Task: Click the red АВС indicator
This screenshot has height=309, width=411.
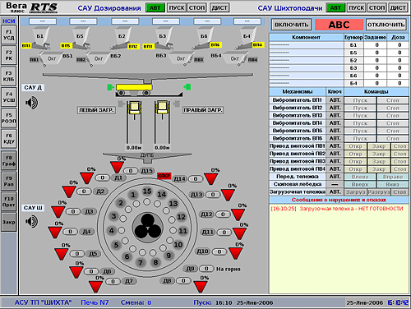Action: [x=339, y=25]
